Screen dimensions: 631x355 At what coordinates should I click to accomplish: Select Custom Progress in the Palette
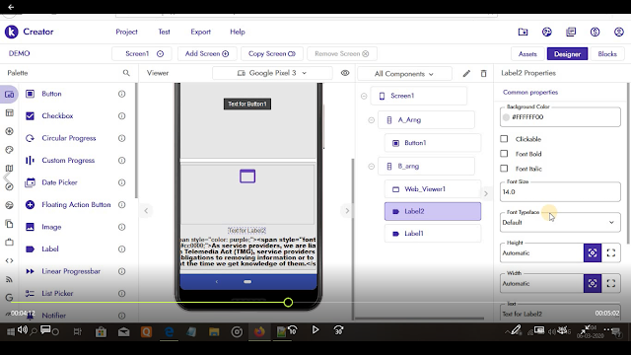[68, 160]
